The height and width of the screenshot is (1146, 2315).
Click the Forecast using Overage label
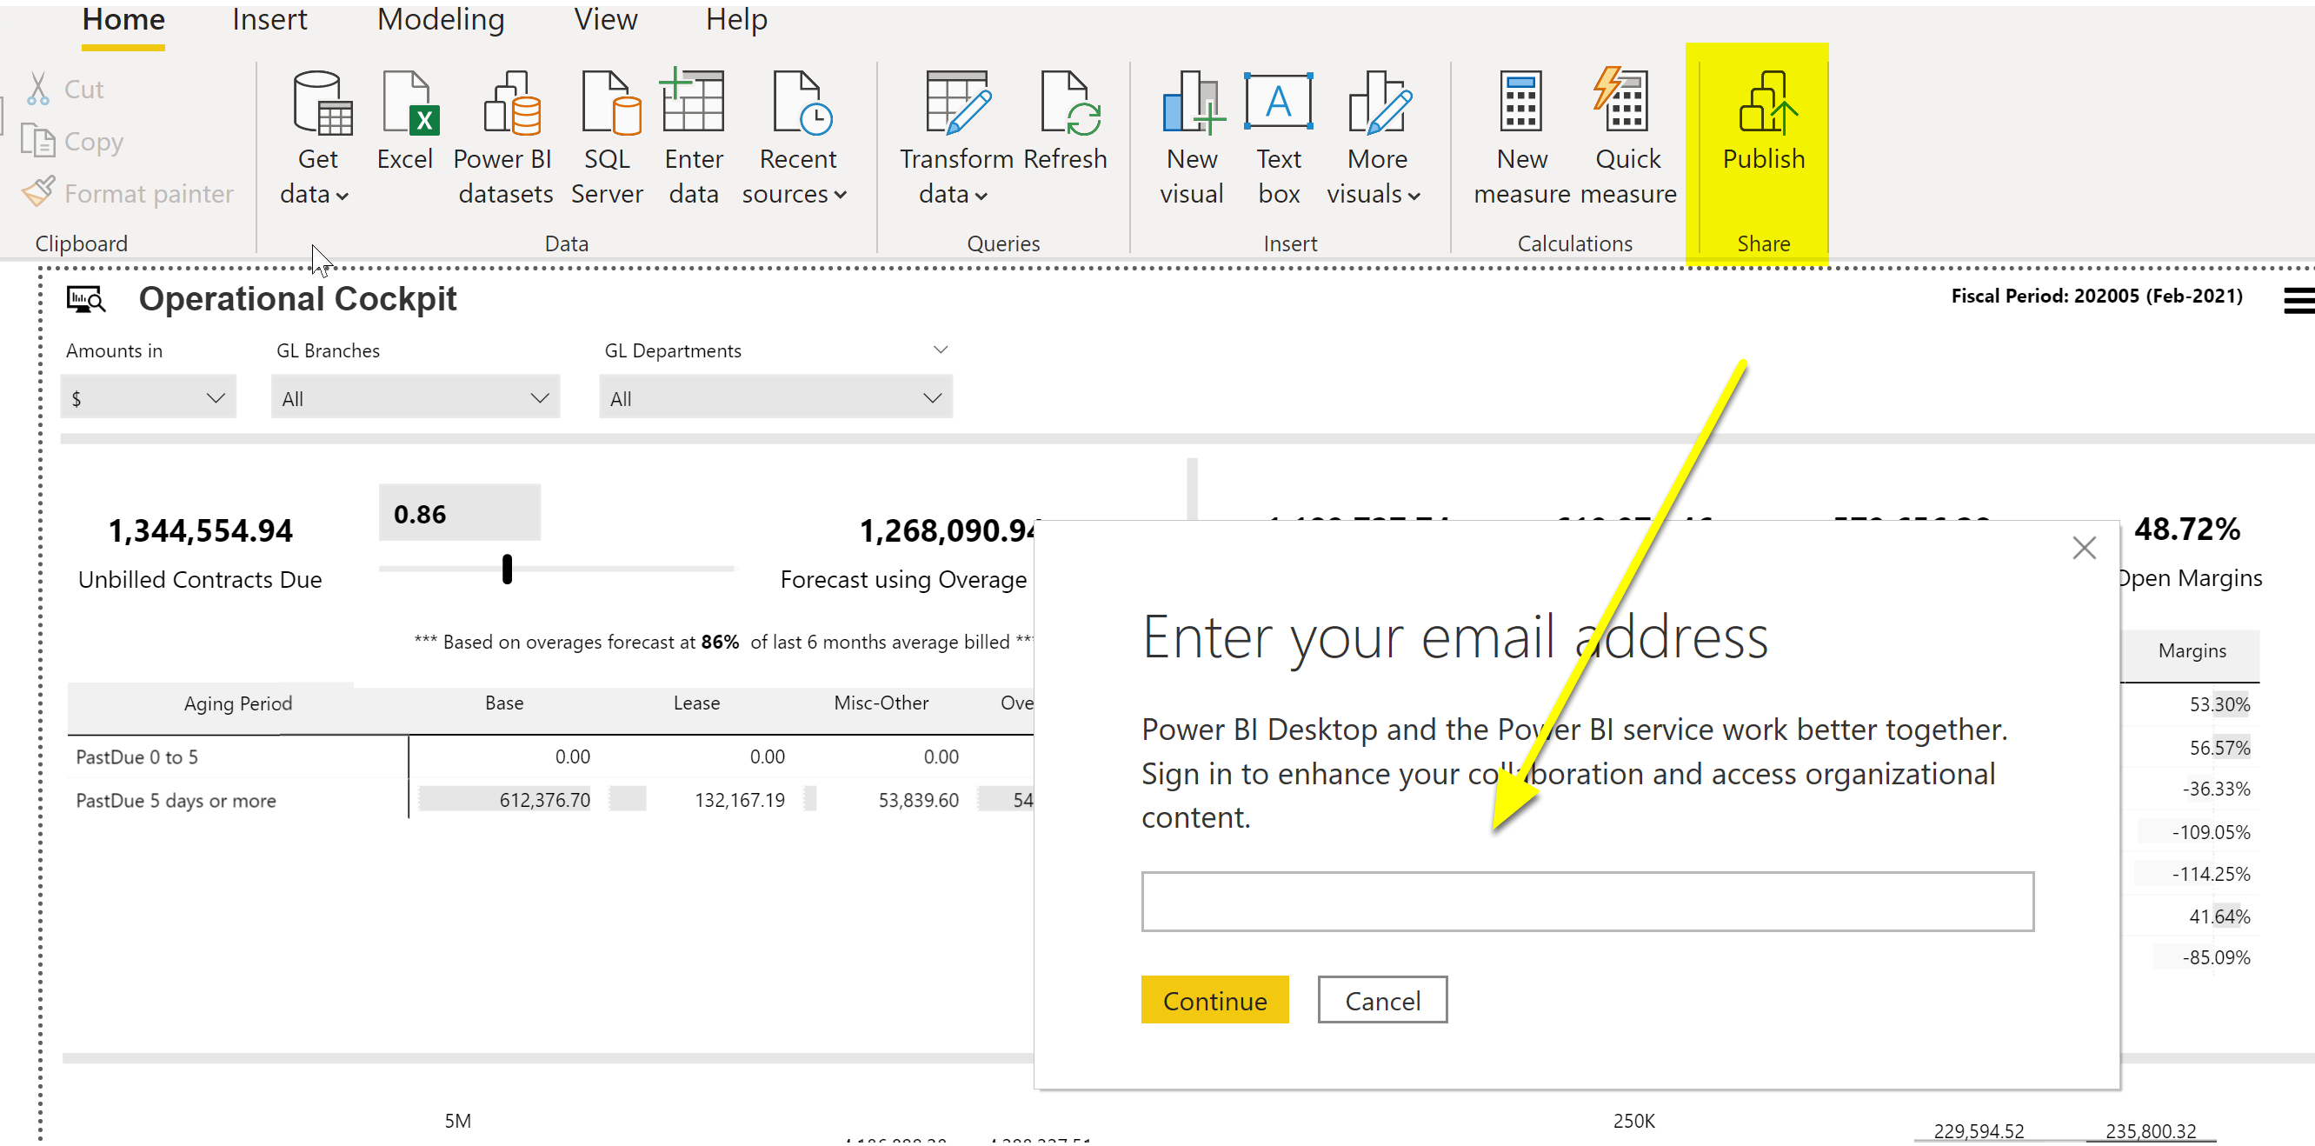(903, 581)
